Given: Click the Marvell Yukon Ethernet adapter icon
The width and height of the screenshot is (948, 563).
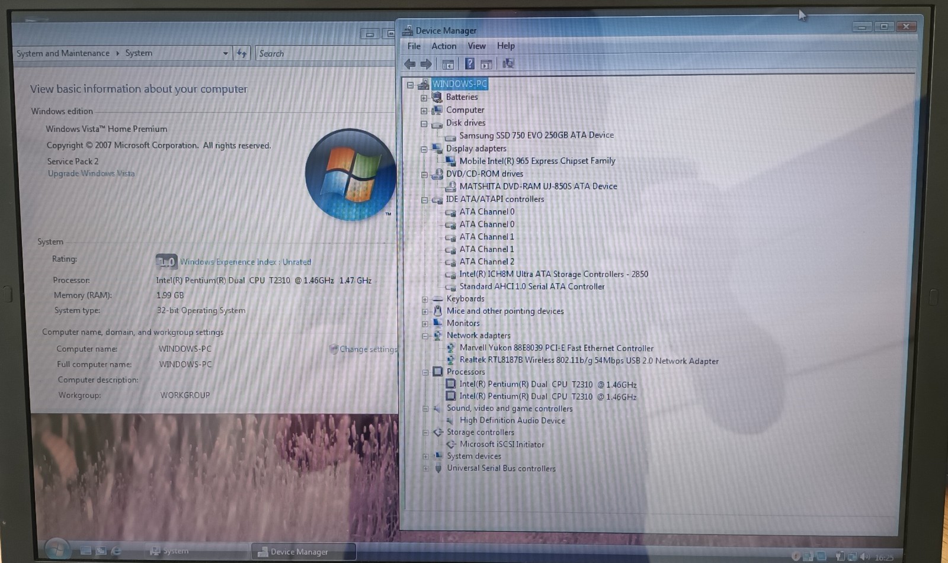Looking at the screenshot, I should (x=450, y=348).
